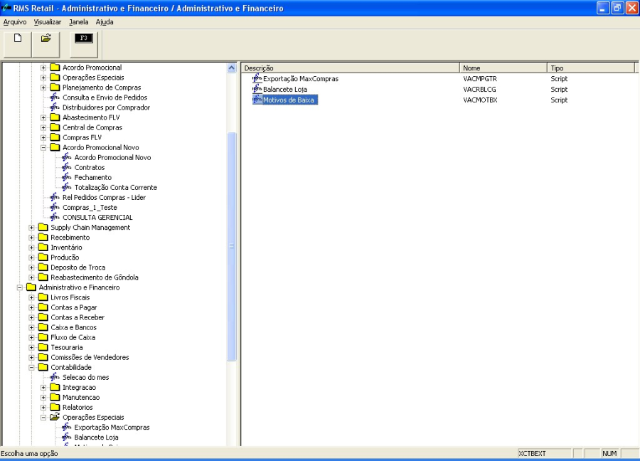Sort list by Descrição column header
The width and height of the screenshot is (640, 461).
351,68
